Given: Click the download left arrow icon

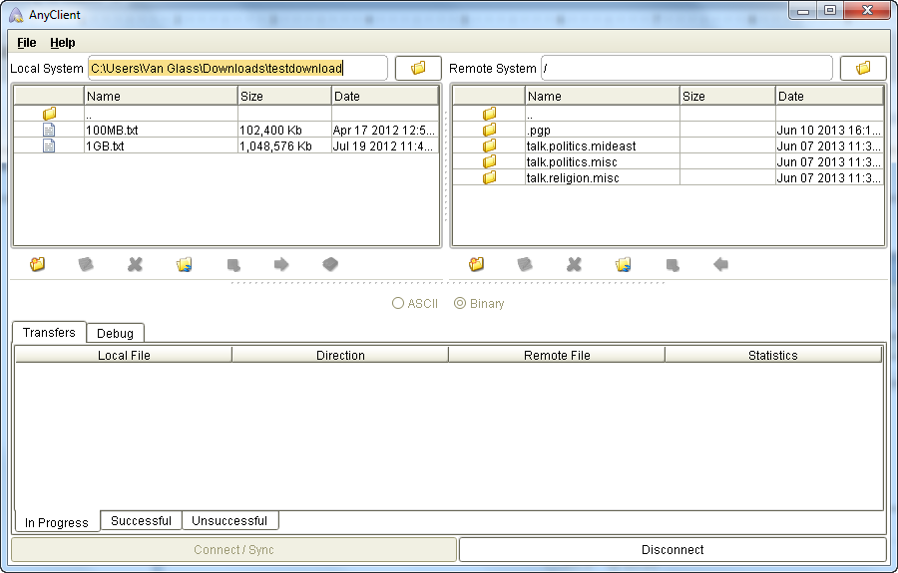Looking at the screenshot, I should pyautogui.click(x=720, y=264).
